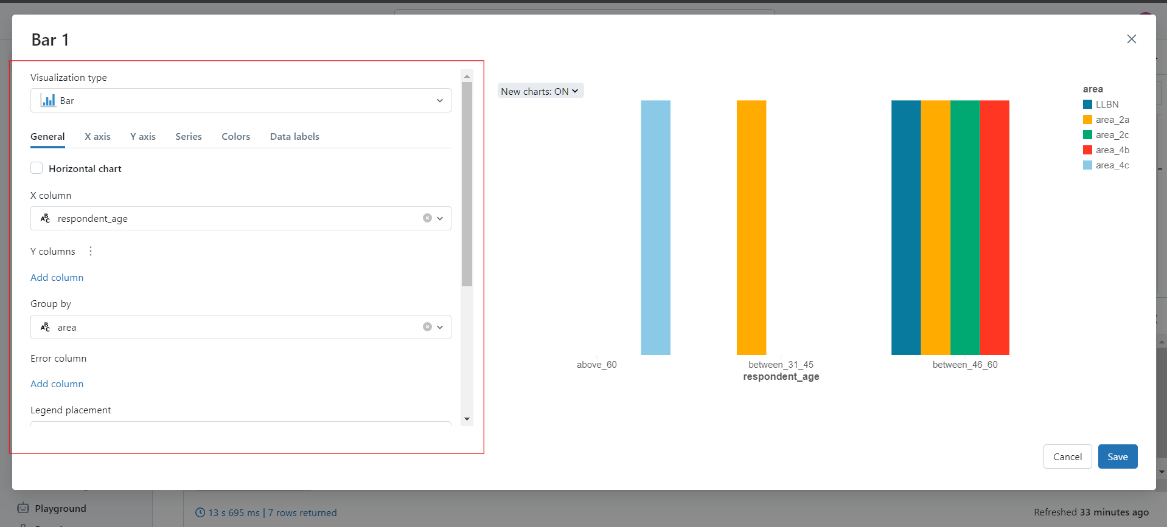Clear the Group by area selection
The image size is (1167, 527).
(427, 327)
